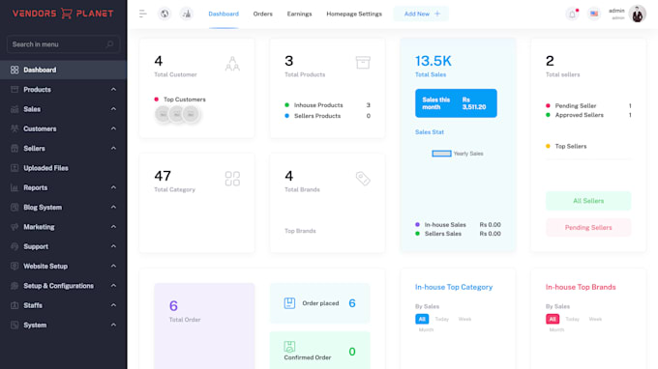Viewport: 658px width, 369px height.
Task: Select All filter under In-house Top Brands
Action: (553, 319)
